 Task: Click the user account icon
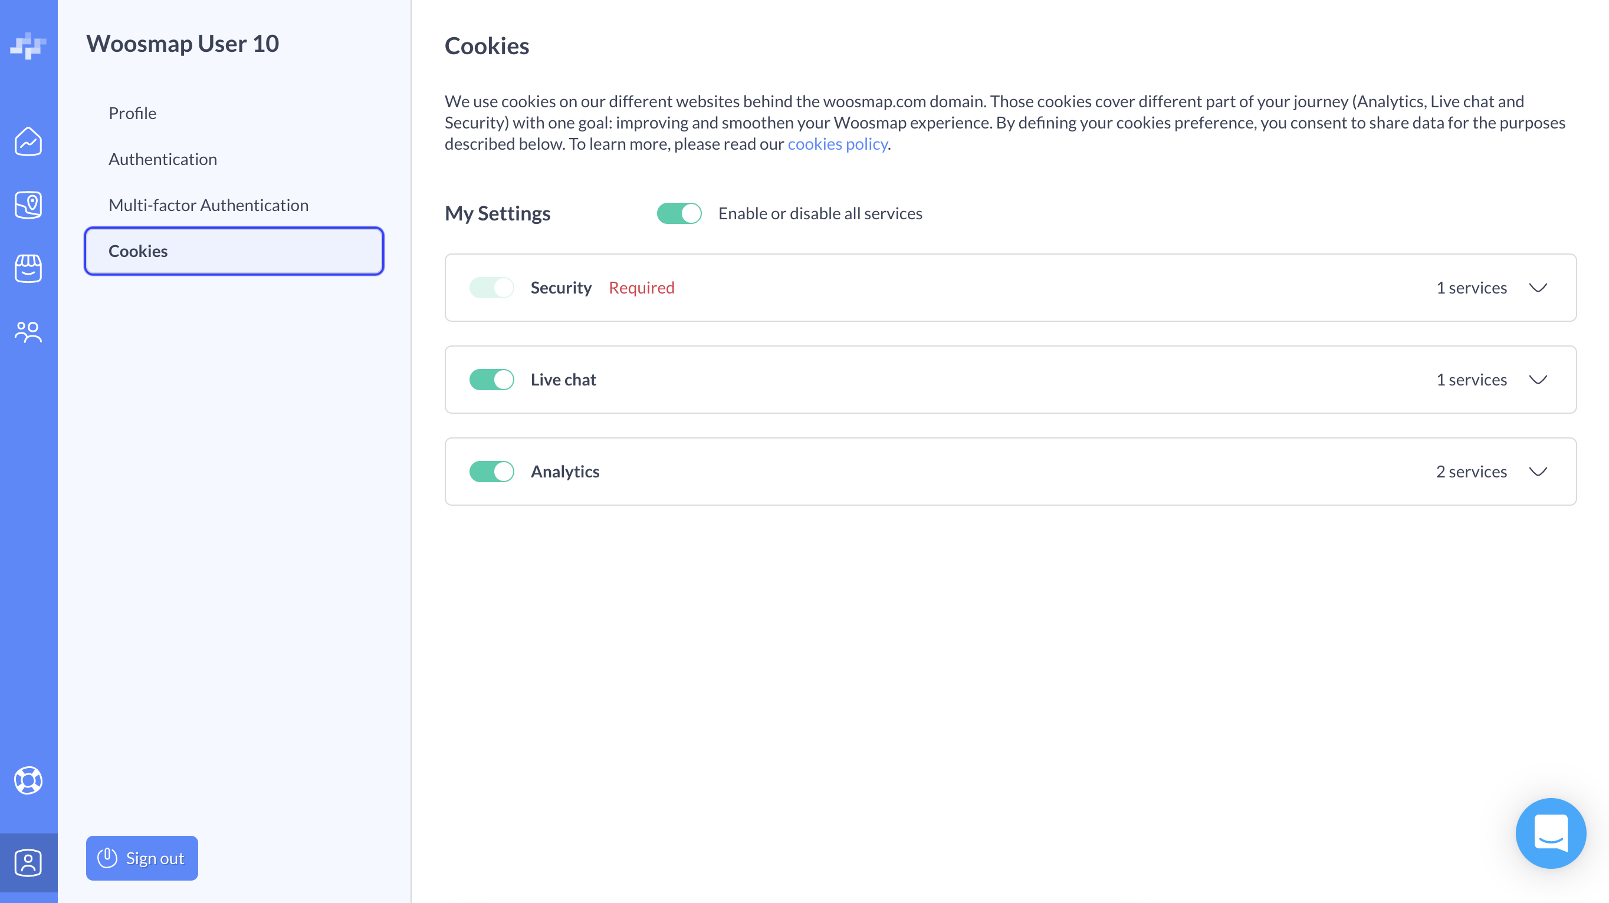tap(28, 863)
